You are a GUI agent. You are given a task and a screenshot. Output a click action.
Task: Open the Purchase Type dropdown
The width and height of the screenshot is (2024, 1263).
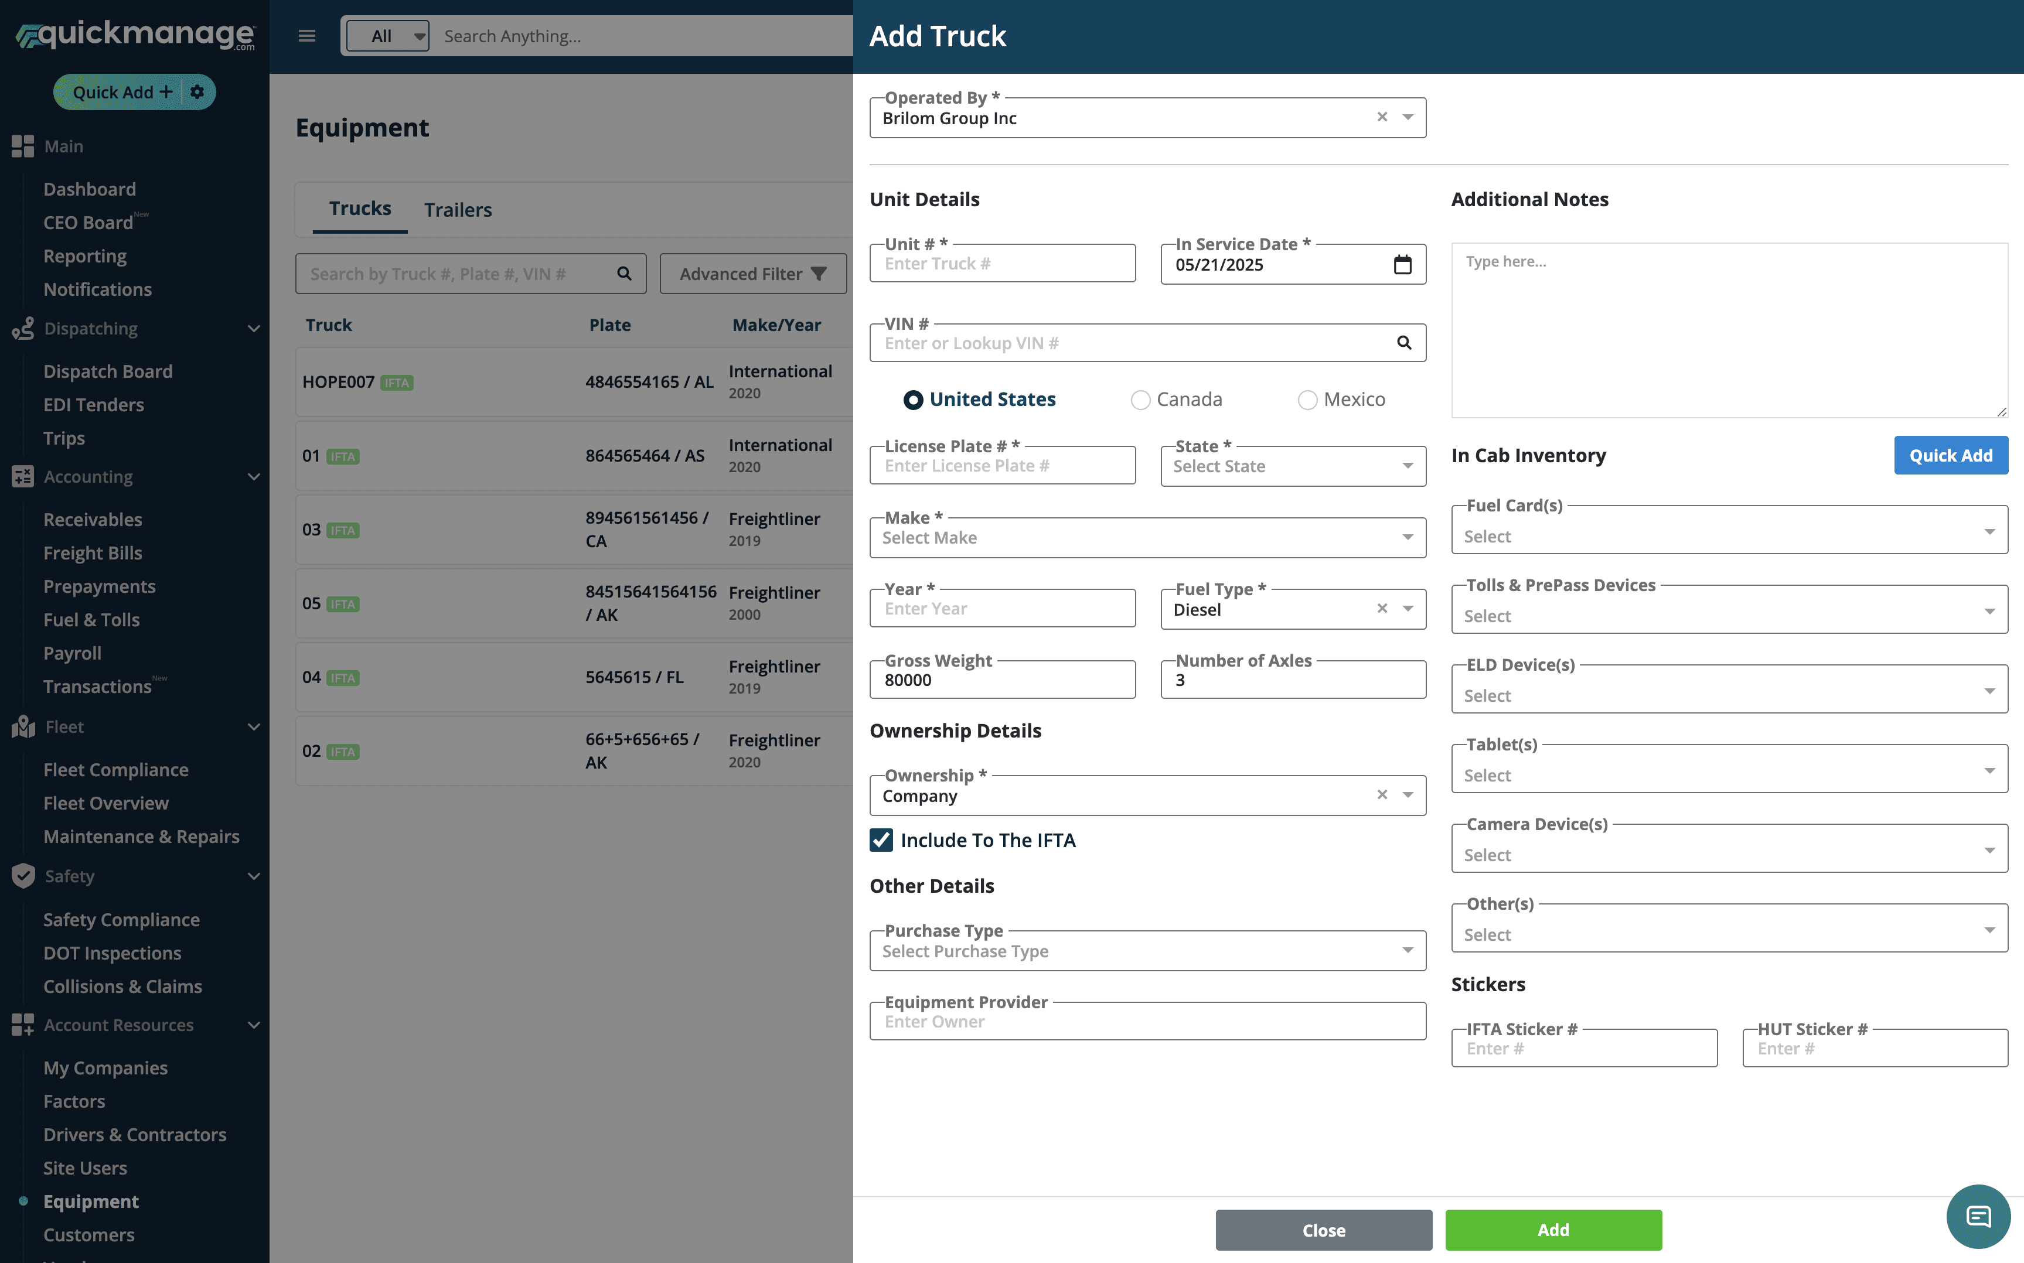point(1147,951)
